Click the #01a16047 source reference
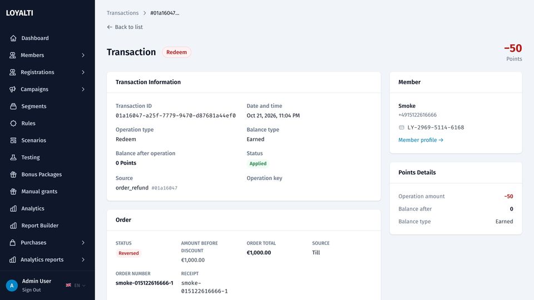The width and height of the screenshot is (534, 300). click(165, 188)
